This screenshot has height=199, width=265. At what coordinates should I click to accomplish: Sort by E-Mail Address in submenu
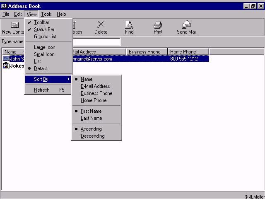(95, 86)
